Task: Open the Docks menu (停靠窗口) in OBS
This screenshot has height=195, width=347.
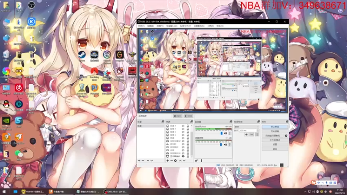Action: coord(171,26)
